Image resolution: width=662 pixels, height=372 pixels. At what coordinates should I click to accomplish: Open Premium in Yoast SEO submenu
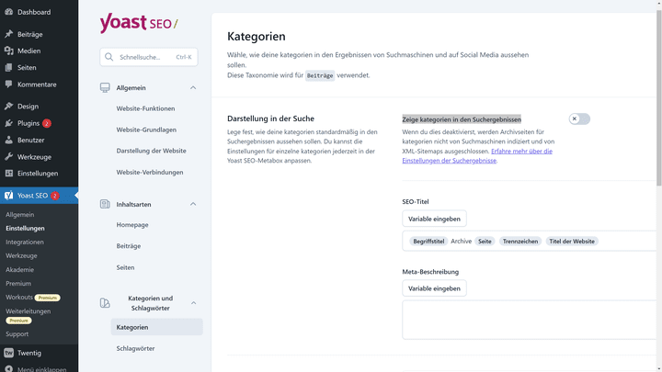[x=18, y=284]
